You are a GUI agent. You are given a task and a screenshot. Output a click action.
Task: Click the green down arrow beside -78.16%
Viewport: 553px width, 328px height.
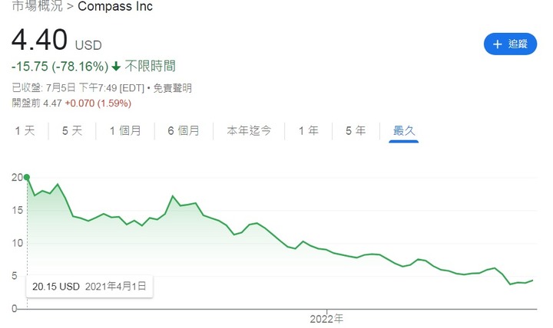[x=116, y=66]
